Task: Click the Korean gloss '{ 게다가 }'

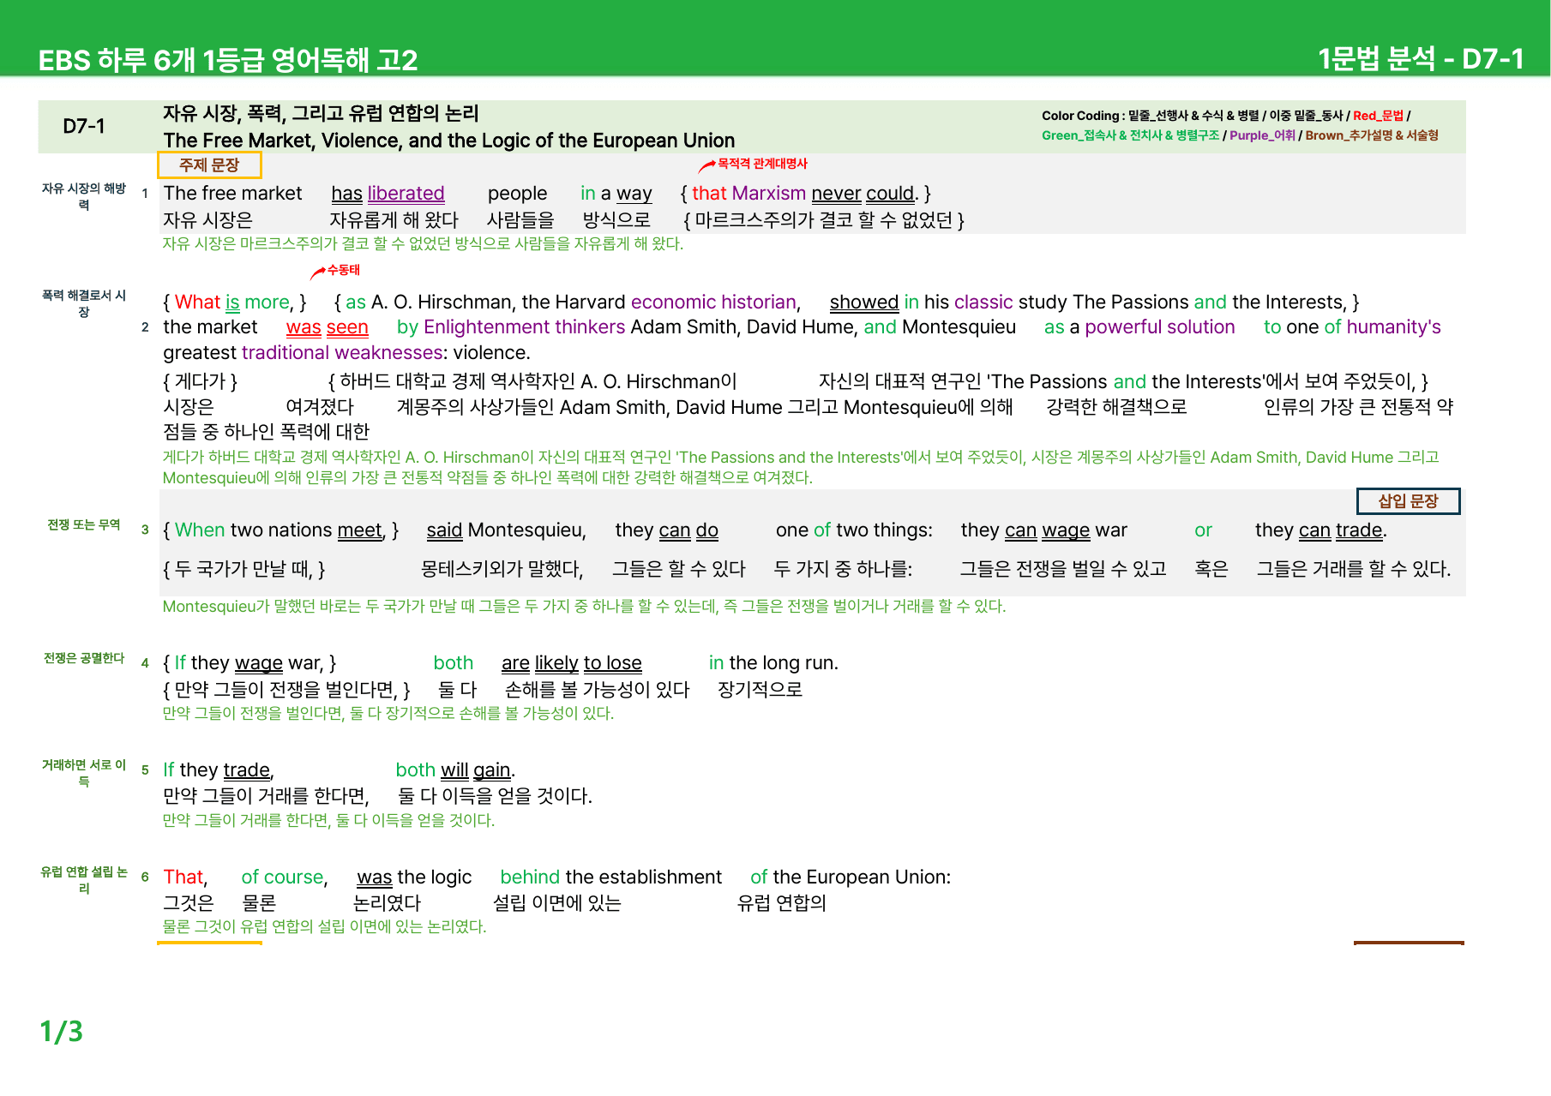Action: (201, 381)
